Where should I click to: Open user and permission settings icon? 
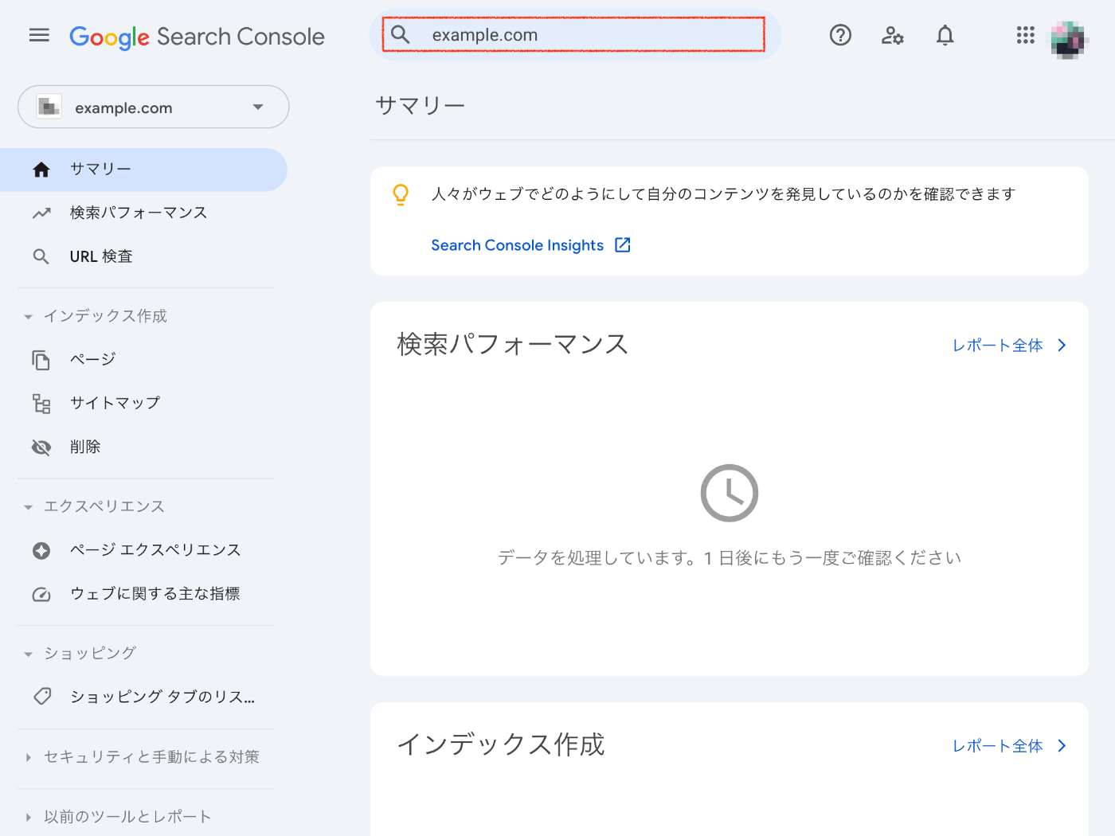[892, 35]
